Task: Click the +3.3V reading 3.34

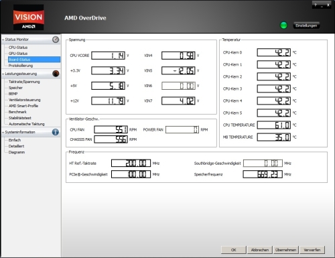Action: [109, 70]
